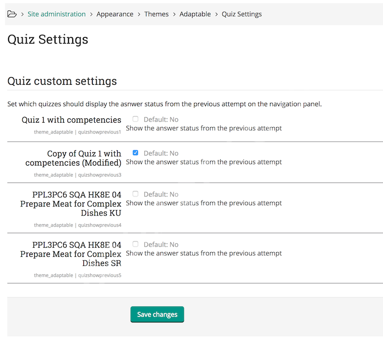The image size is (383, 340).
Task: Go to Appearance breadcrumb item
Action: 115,14
